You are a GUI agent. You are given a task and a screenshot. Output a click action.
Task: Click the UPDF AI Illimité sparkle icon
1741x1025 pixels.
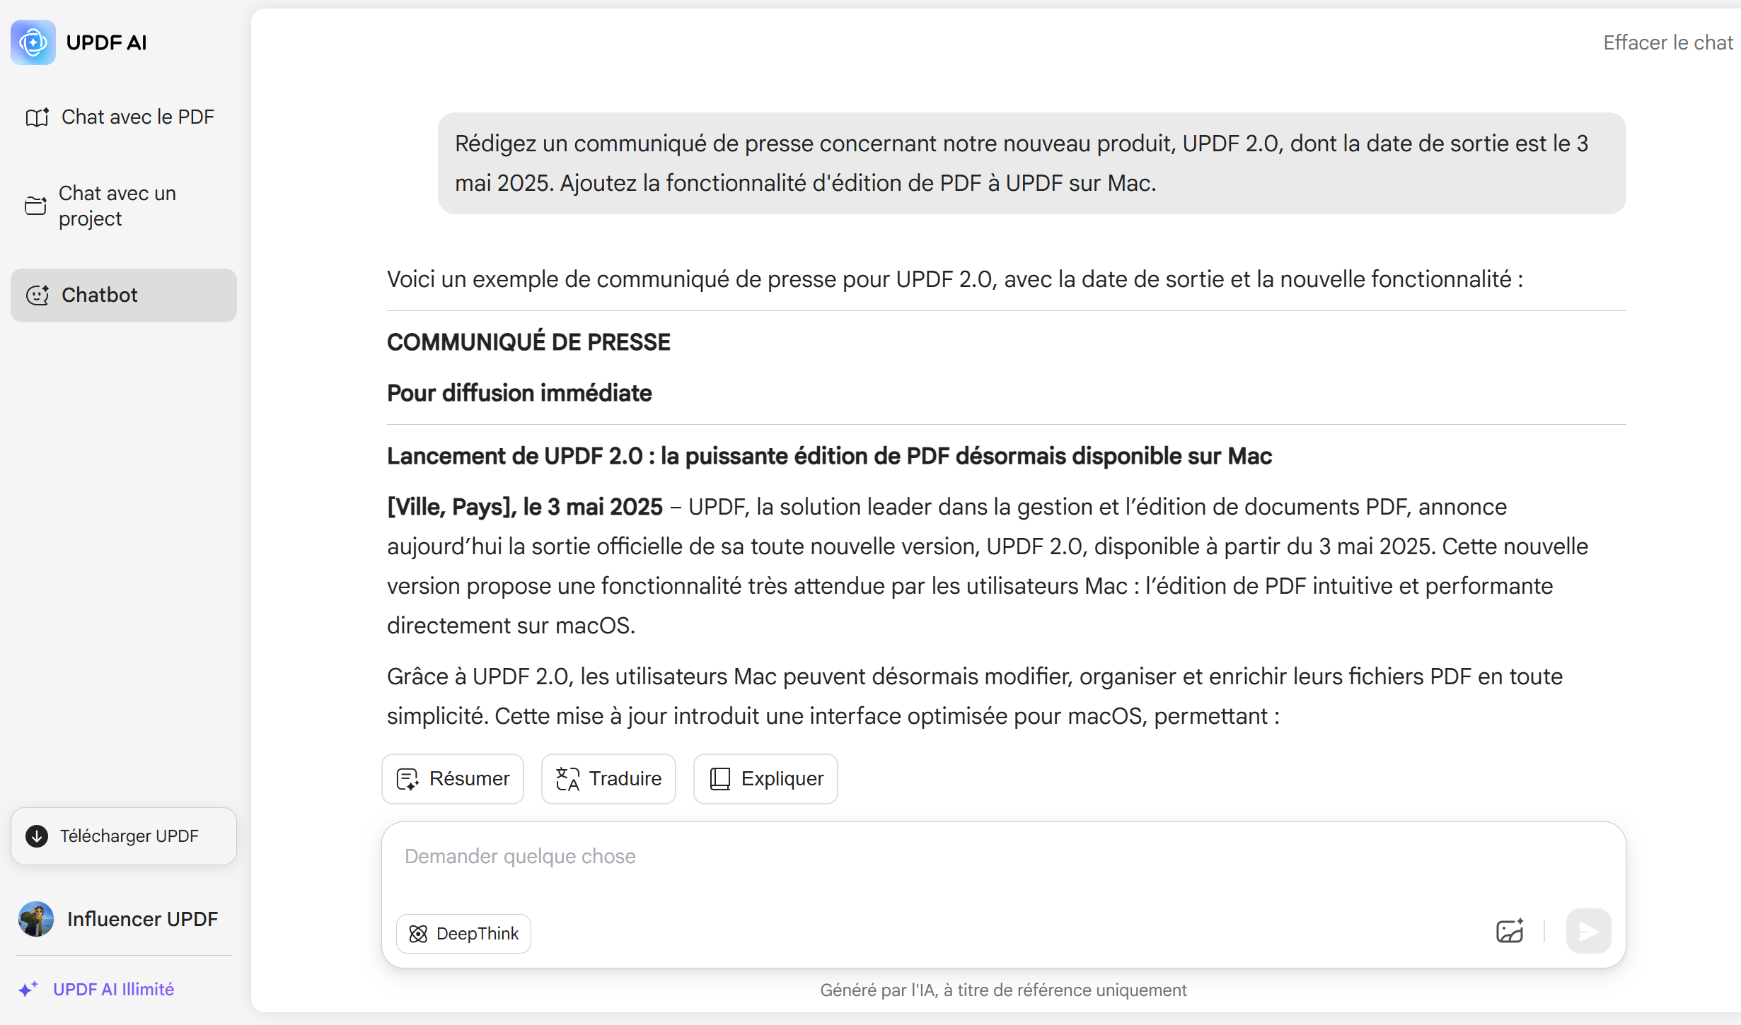pyautogui.click(x=28, y=989)
